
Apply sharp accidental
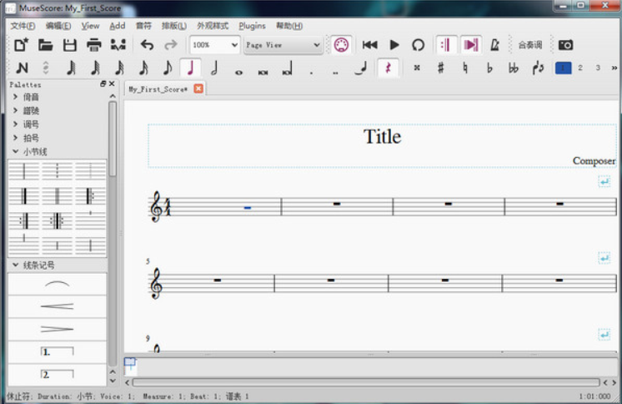pyautogui.click(x=440, y=68)
